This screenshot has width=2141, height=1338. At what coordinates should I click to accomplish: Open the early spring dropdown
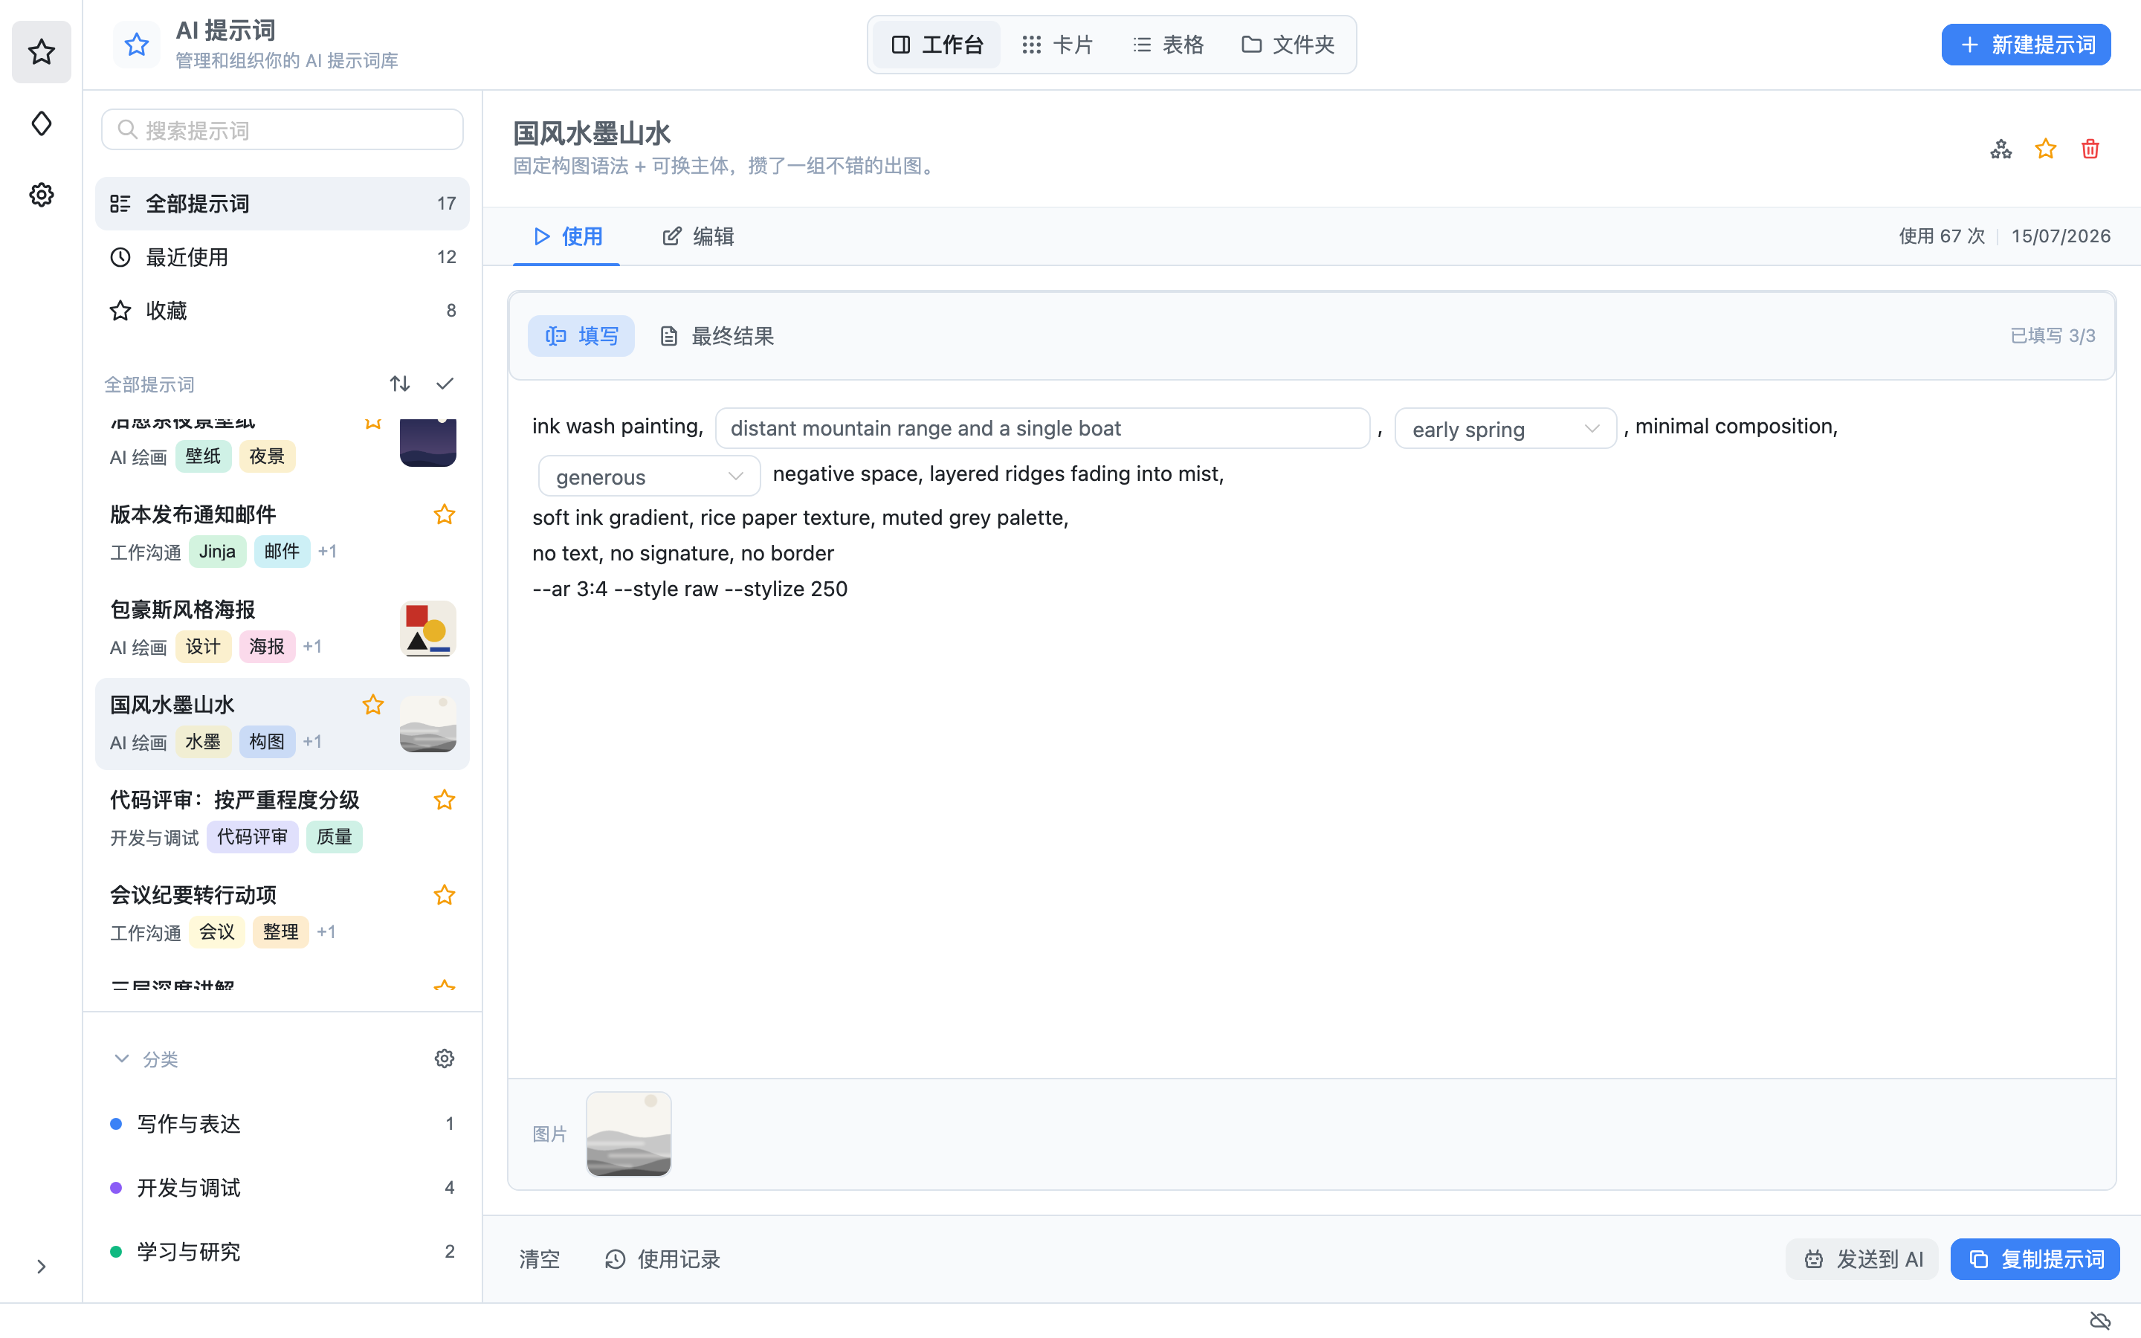tap(1506, 428)
